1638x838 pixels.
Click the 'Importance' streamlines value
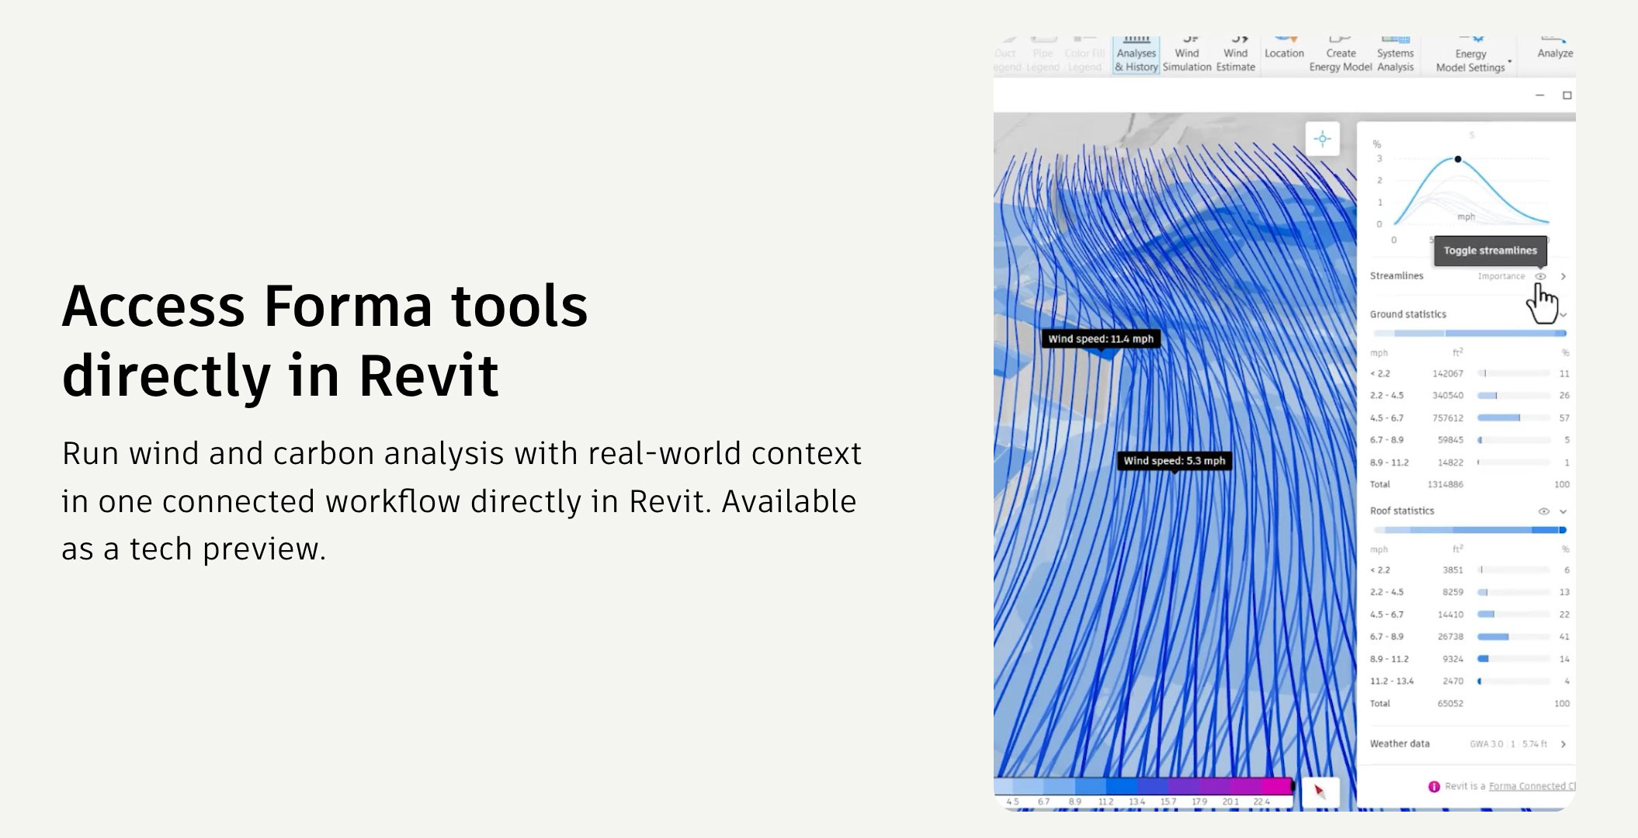1501,276
